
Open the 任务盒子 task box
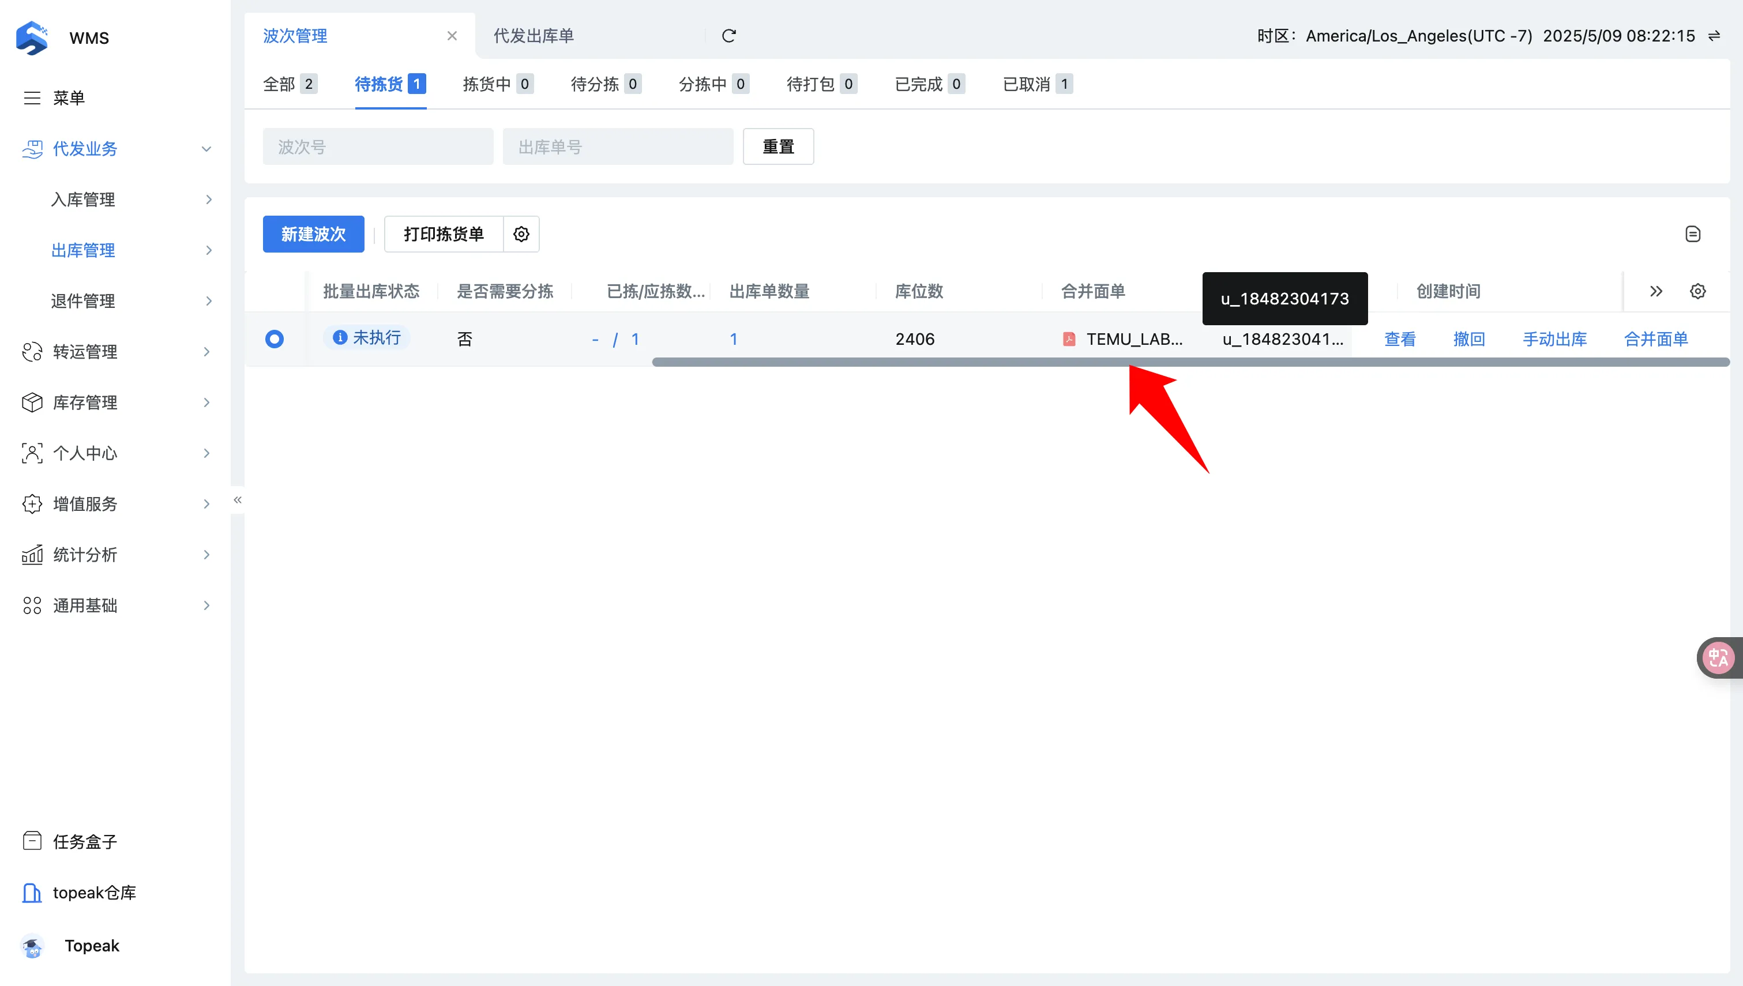[85, 841]
